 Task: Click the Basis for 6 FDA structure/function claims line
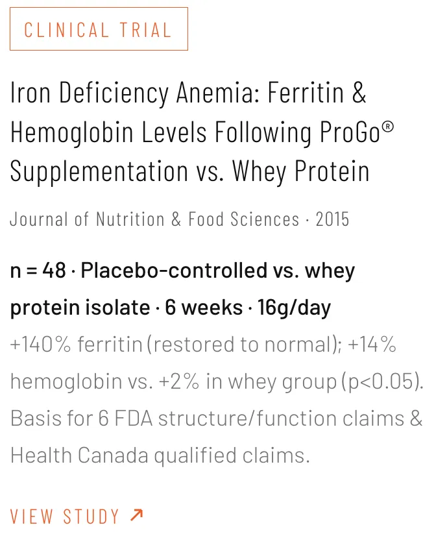click(x=216, y=419)
